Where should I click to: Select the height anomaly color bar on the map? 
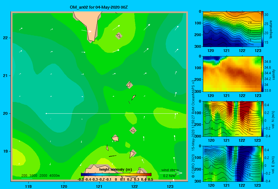(x=116, y=175)
